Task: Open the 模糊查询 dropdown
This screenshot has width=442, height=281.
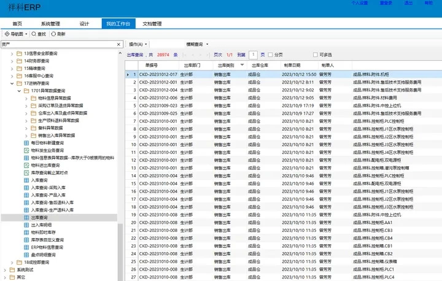Action: 196,44
